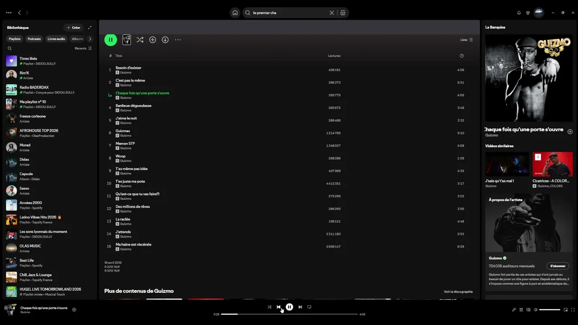Open the notifications bell
578x325 pixels.
(x=519, y=13)
